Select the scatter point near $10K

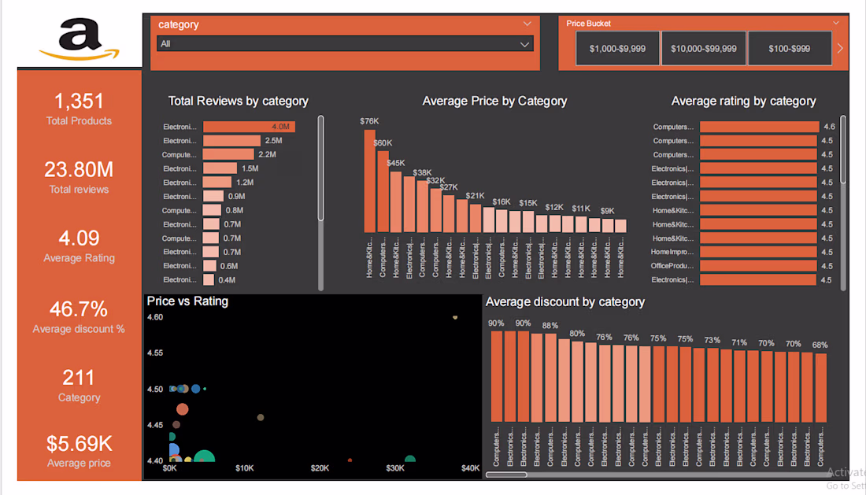[x=260, y=417]
